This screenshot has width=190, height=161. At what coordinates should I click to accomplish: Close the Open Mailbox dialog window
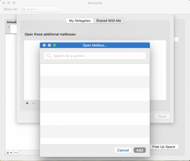coord(44,45)
